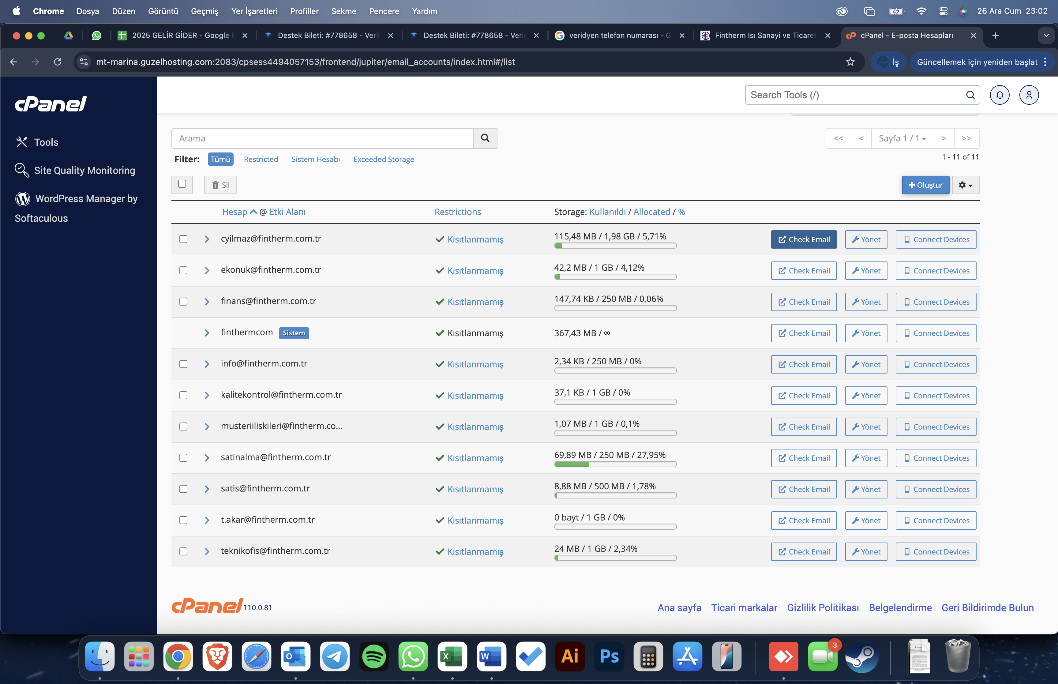
Task: View site information icon in address bar
Action: pyautogui.click(x=84, y=62)
